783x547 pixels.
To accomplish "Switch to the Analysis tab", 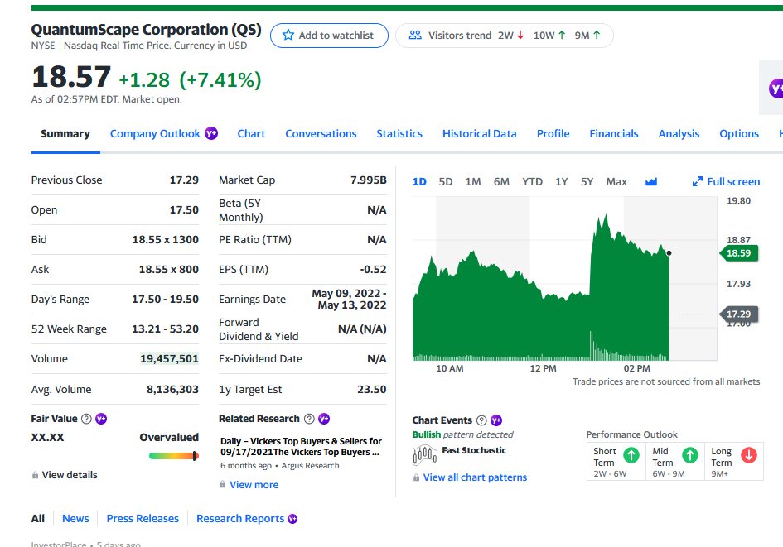I will tap(679, 133).
